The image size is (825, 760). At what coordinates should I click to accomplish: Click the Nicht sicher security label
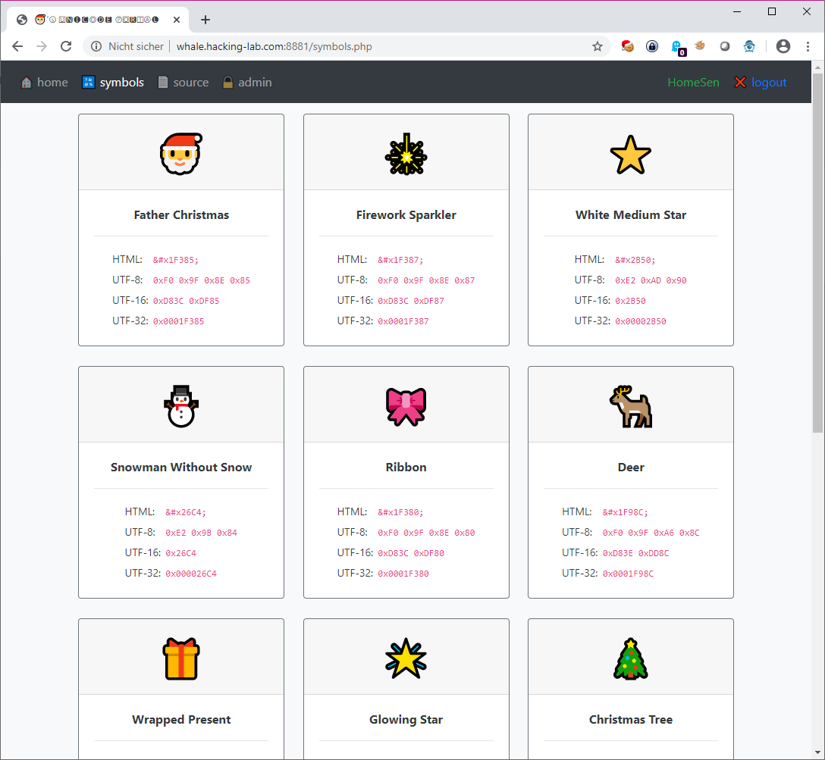tap(136, 46)
